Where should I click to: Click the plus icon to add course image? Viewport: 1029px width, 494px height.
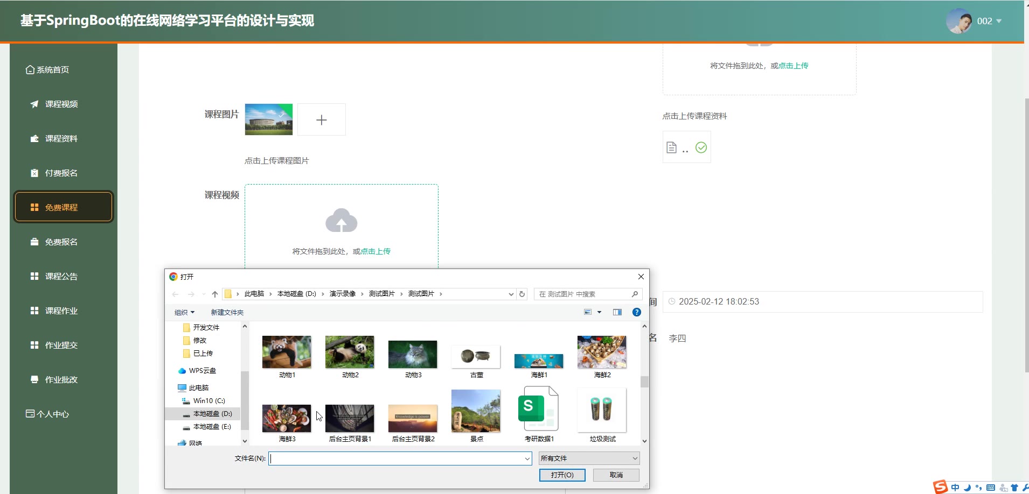321,120
